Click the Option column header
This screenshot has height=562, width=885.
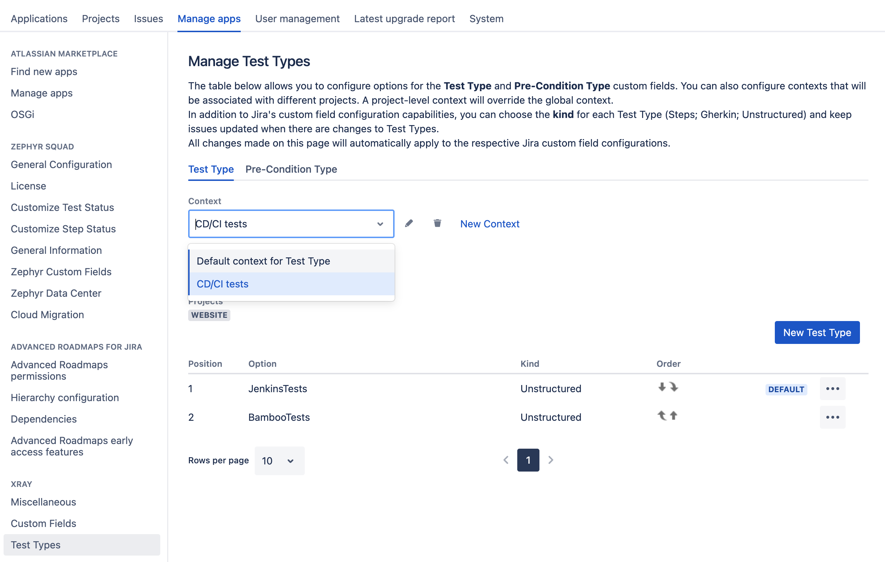263,364
